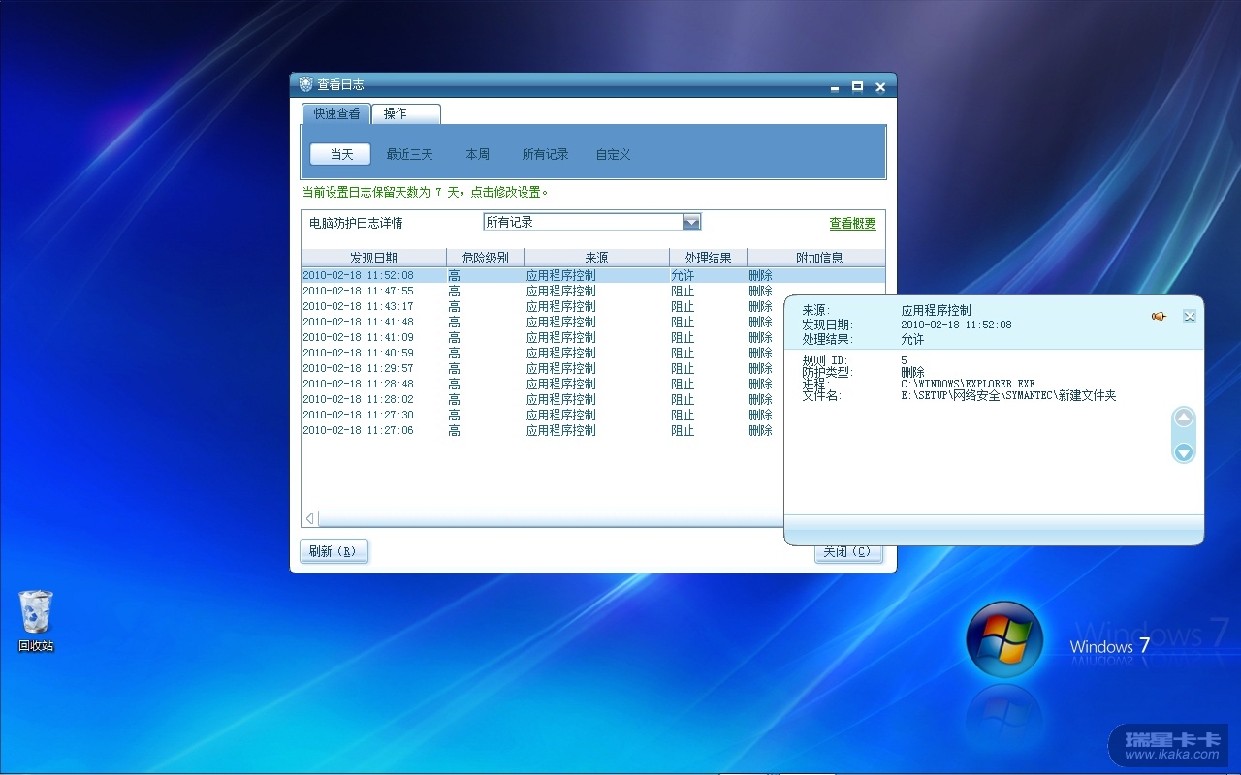Select the log entry at 11:28:48
Image resolution: width=1241 pixels, height=775 pixels.
[x=543, y=384]
